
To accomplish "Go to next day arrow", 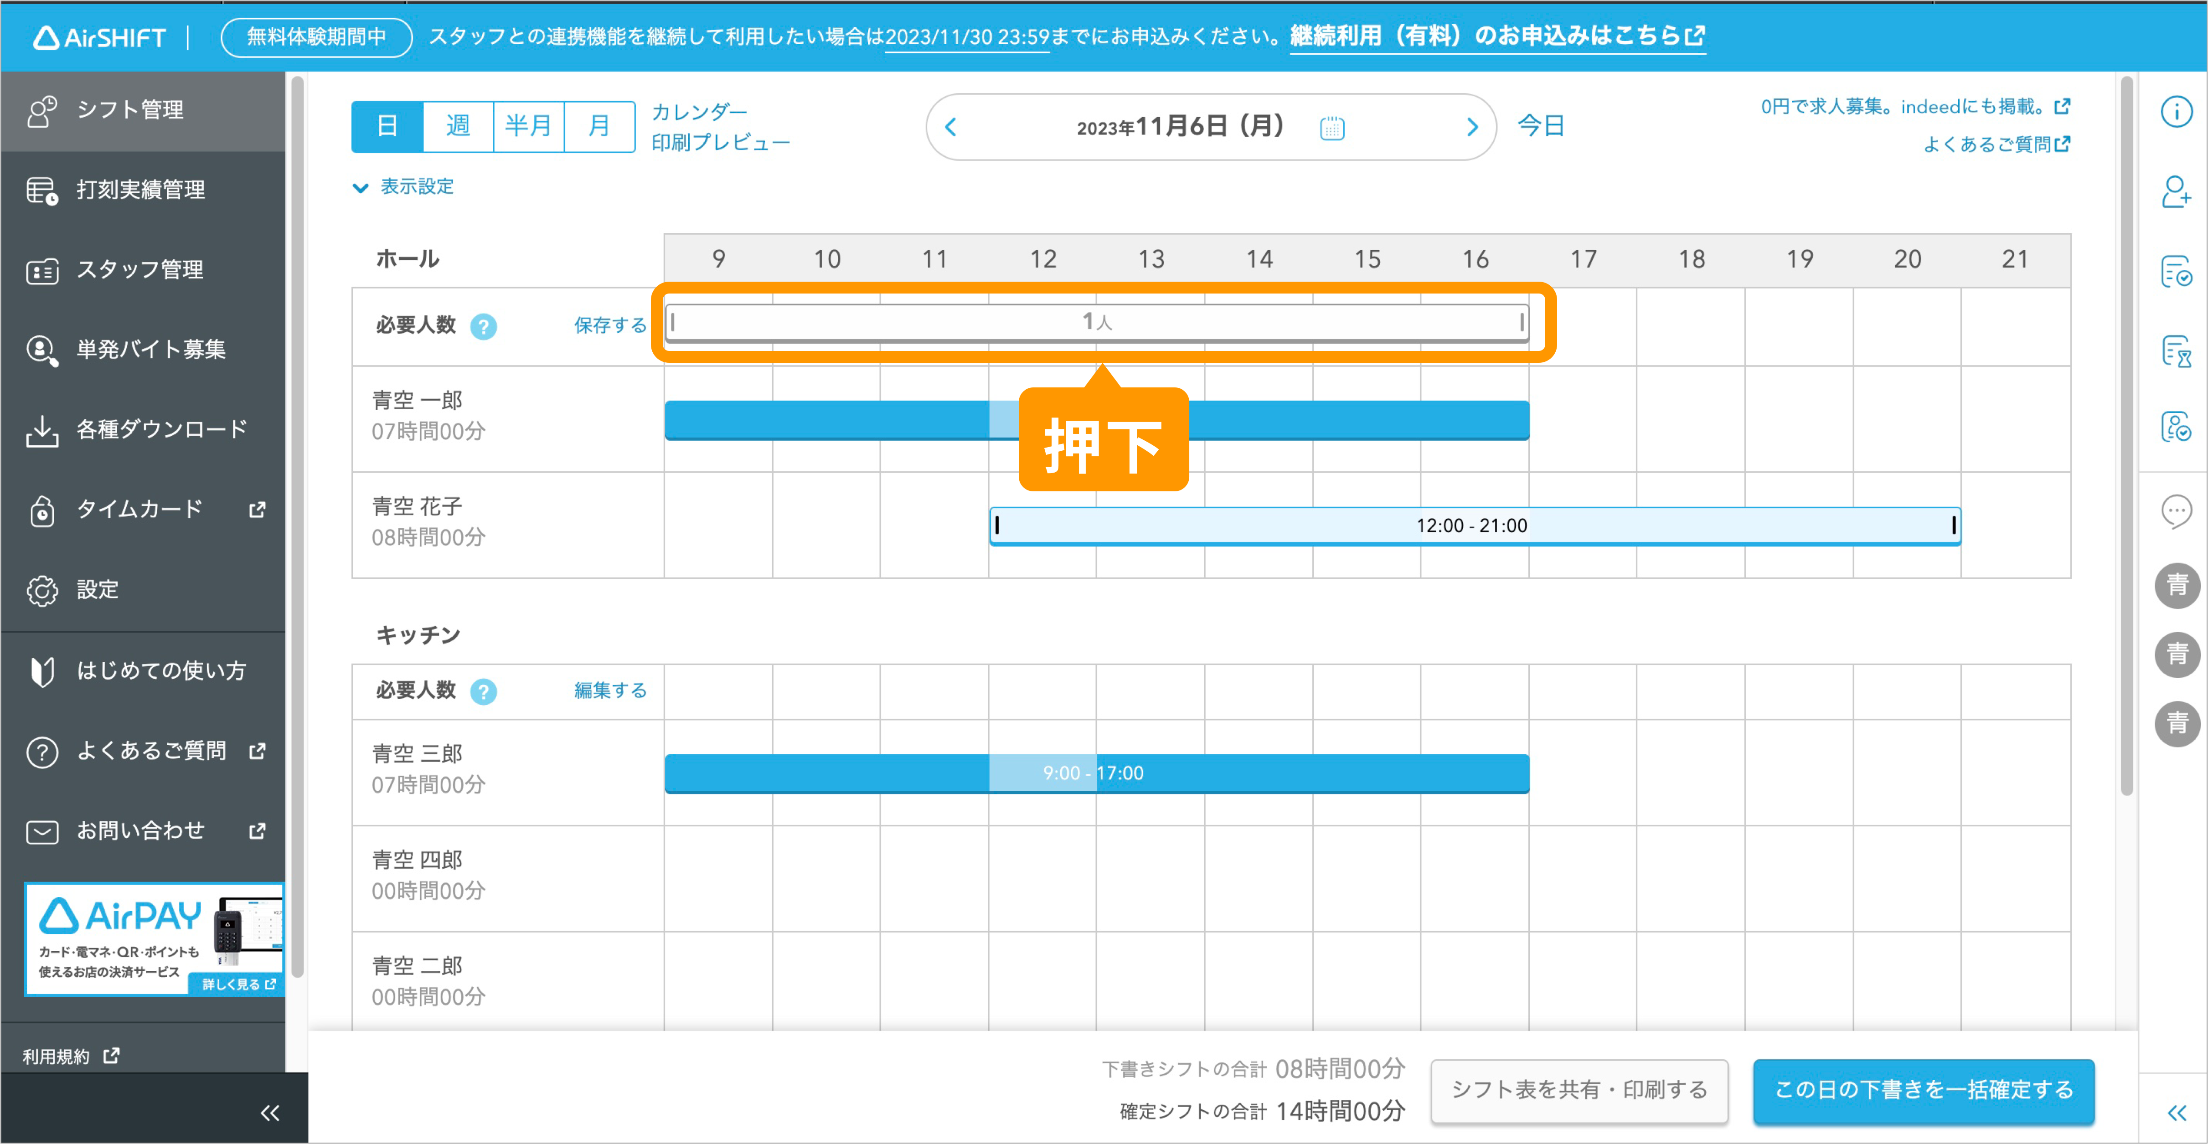I will pyautogui.click(x=1472, y=127).
